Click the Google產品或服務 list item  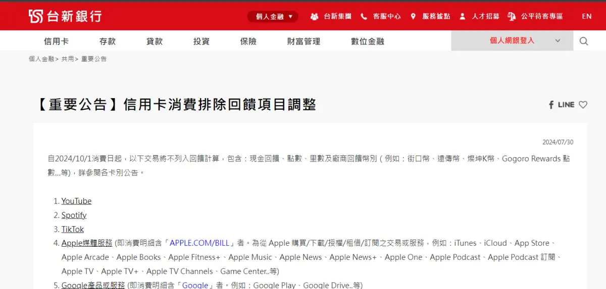click(x=93, y=285)
